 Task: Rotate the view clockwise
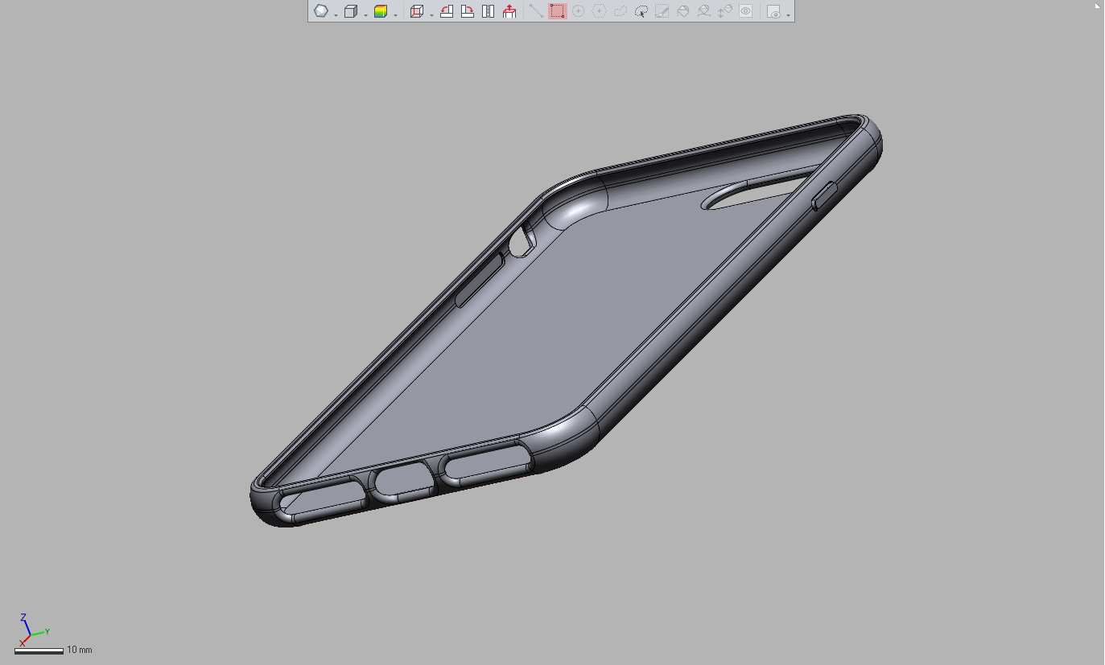pos(468,11)
